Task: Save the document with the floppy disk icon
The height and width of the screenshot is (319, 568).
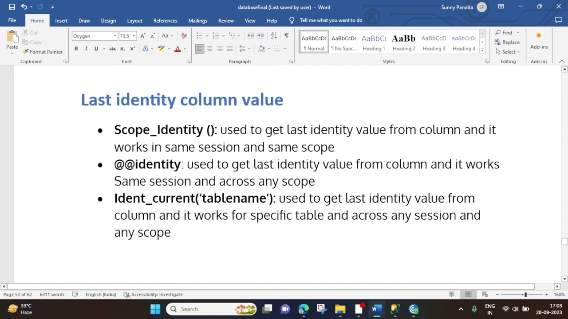Action: tap(12, 7)
